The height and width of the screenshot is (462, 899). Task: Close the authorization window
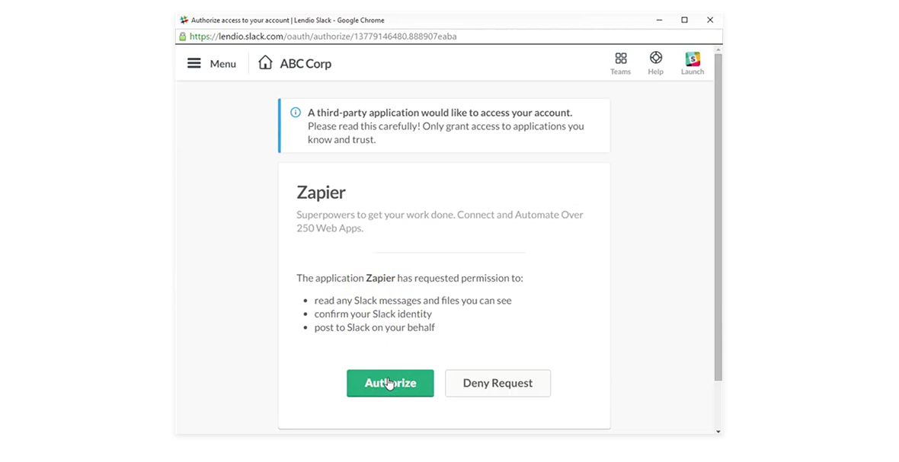coord(710,20)
